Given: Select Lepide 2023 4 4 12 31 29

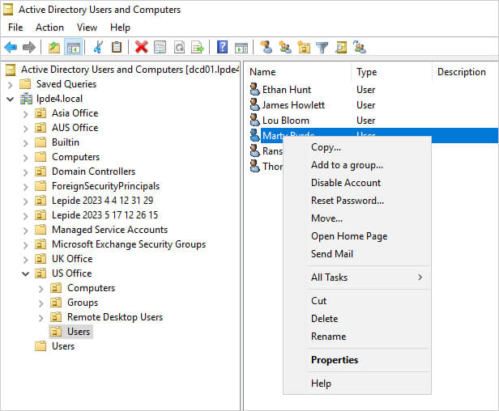Looking at the screenshot, I should tap(102, 201).
